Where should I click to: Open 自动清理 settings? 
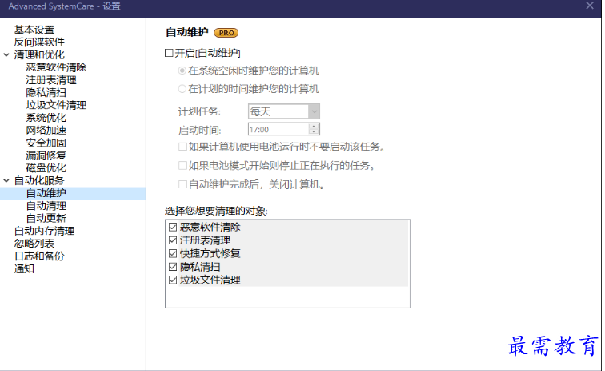(x=46, y=206)
